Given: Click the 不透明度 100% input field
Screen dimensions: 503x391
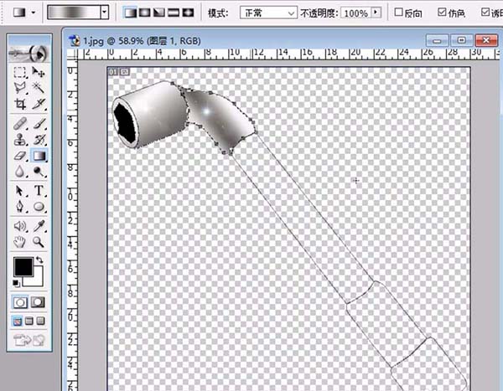Looking at the screenshot, I should [355, 13].
